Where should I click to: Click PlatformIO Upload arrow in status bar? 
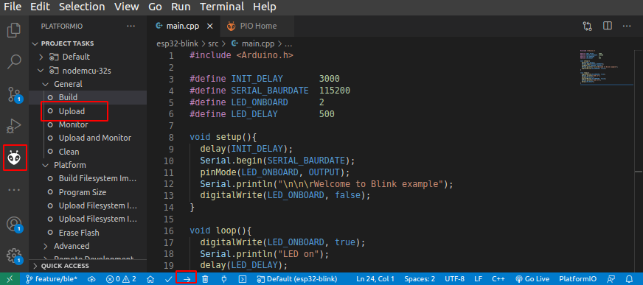click(x=187, y=279)
